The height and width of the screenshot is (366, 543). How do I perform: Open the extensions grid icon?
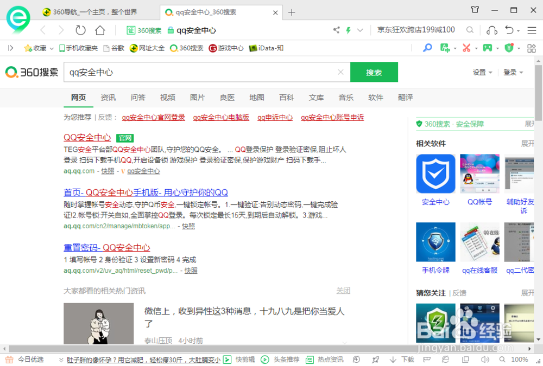pos(532,48)
